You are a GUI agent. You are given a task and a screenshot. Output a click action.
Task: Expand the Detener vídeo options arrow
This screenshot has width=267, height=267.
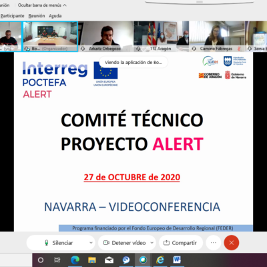click(x=152, y=243)
